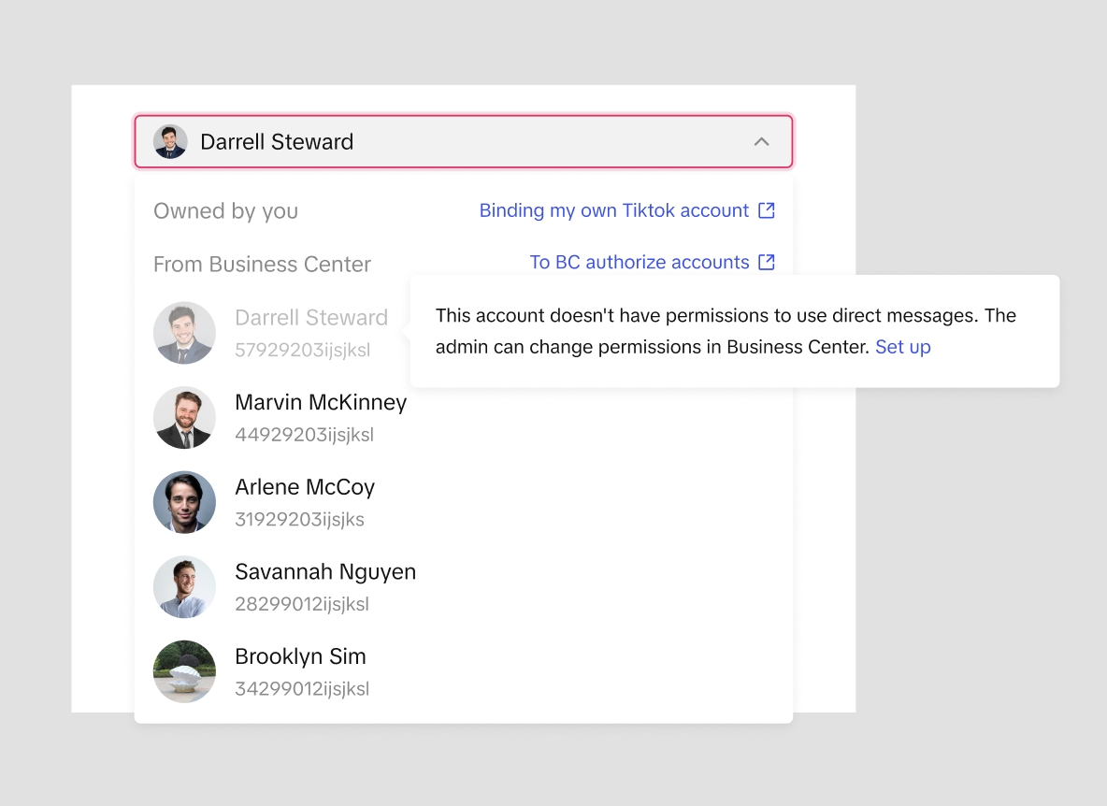
Task: Choose the Marvin McKinney account
Action: (463, 418)
